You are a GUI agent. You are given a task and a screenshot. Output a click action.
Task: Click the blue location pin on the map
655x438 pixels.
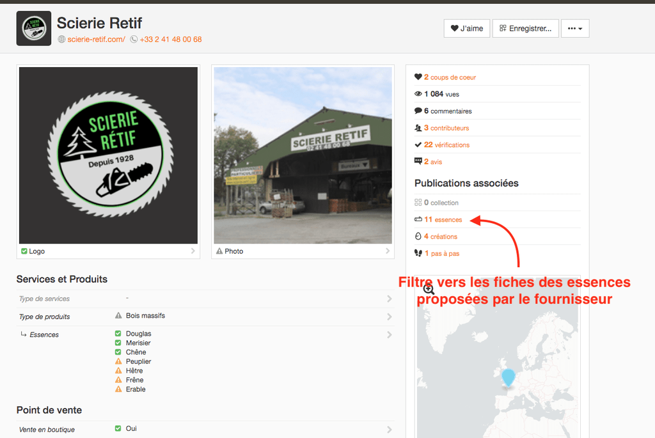point(508,377)
